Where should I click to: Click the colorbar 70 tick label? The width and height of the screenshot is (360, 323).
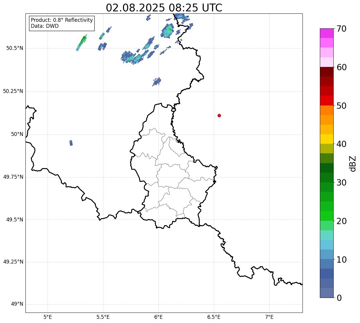(x=341, y=29)
